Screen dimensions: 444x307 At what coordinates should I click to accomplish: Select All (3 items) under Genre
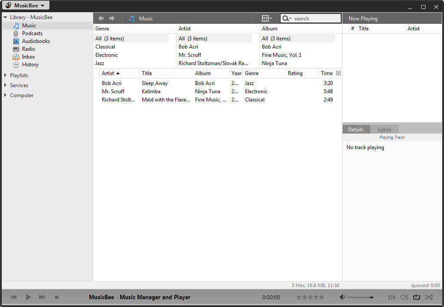131,39
